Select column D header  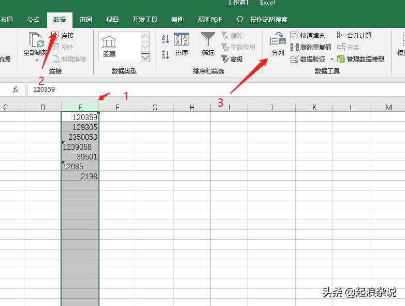tap(43, 107)
